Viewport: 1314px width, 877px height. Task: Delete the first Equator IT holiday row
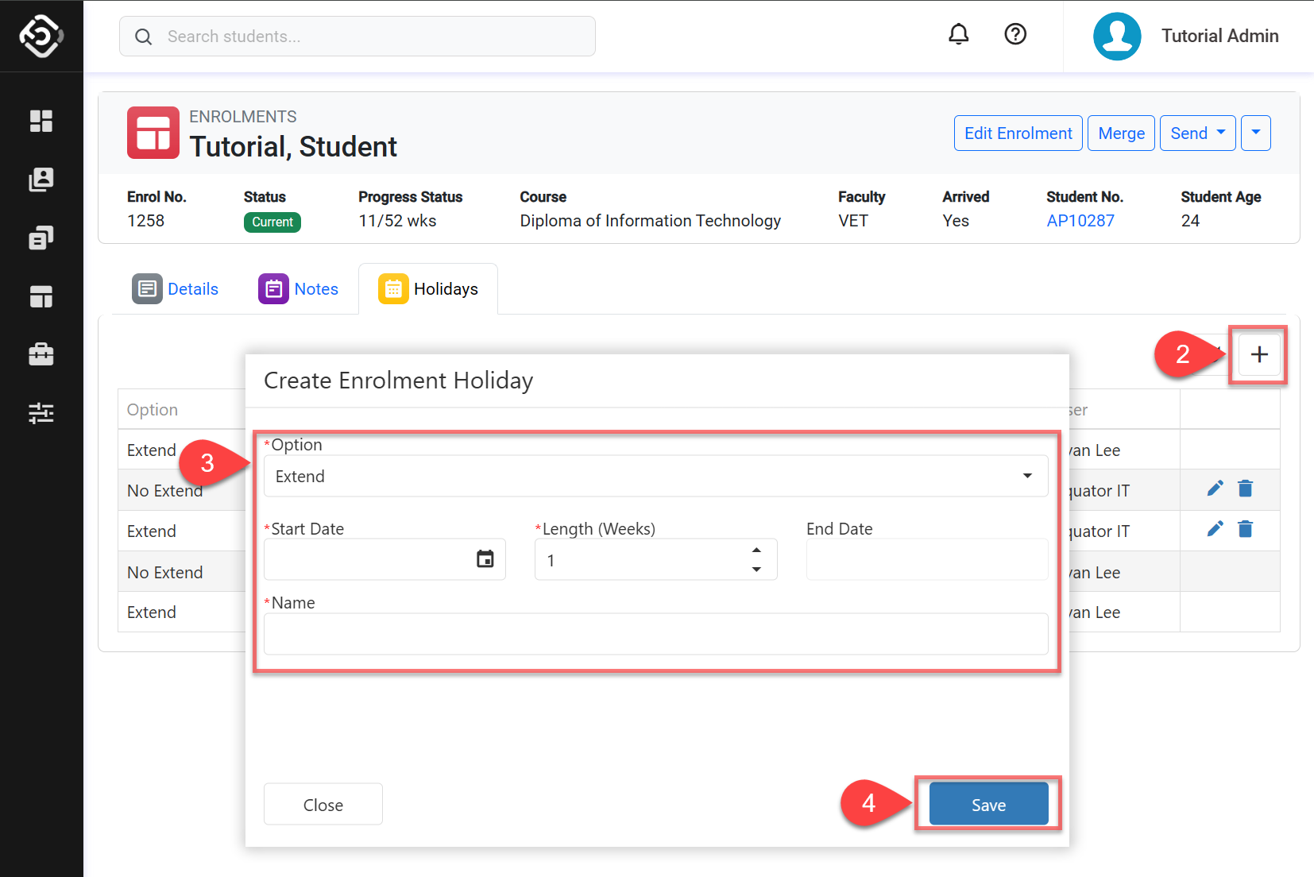(1246, 489)
